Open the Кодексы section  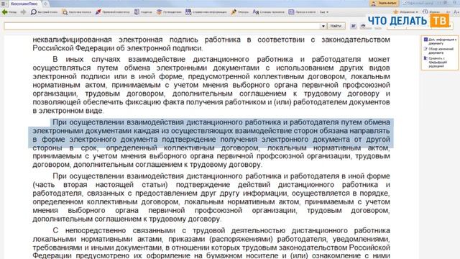143,12
